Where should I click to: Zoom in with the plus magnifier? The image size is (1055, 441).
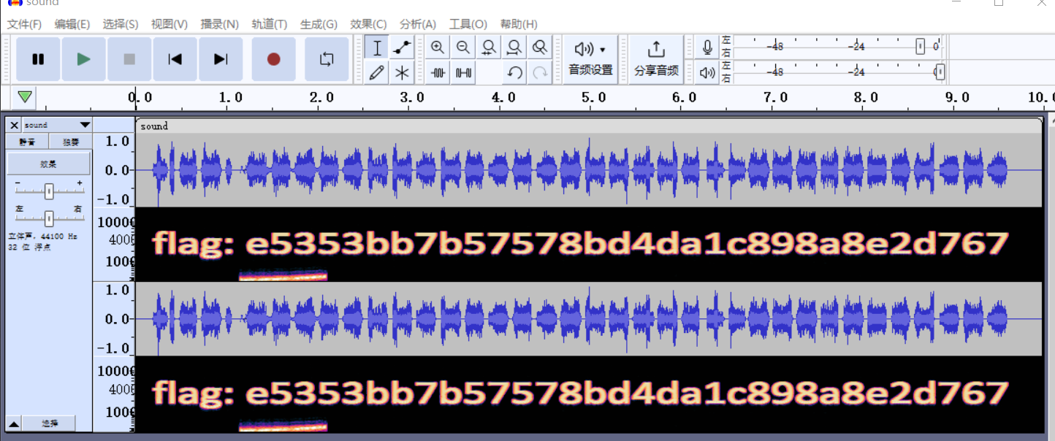coord(438,48)
